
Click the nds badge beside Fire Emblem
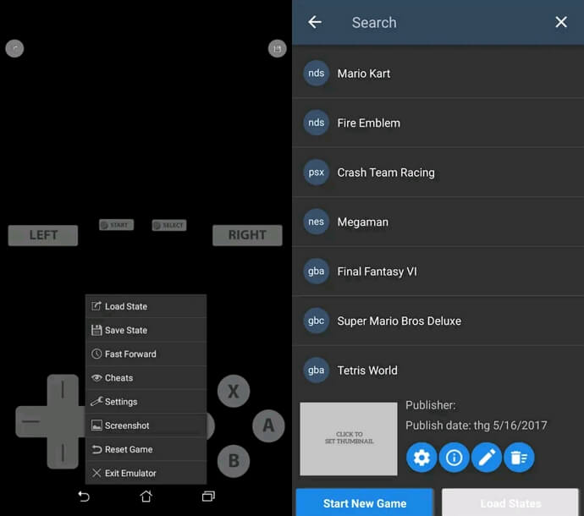(x=317, y=123)
